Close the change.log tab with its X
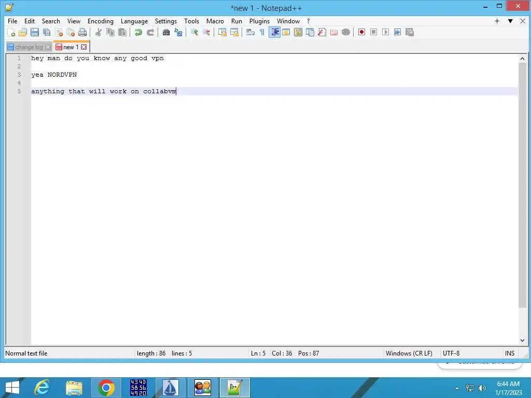Image resolution: width=531 pixels, height=398 pixels. tap(48, 47)
